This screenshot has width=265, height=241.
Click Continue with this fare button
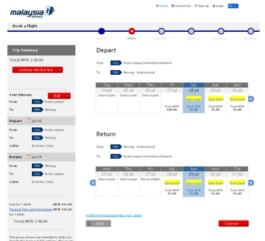pos(38,70)
